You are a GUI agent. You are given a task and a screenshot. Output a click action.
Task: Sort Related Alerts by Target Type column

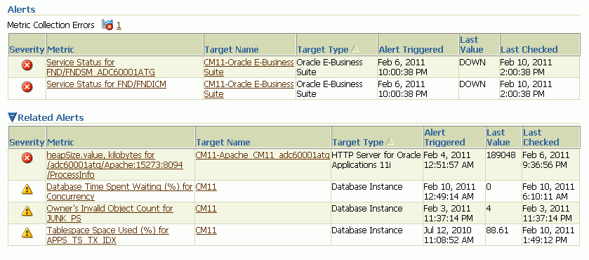(357, 142)
